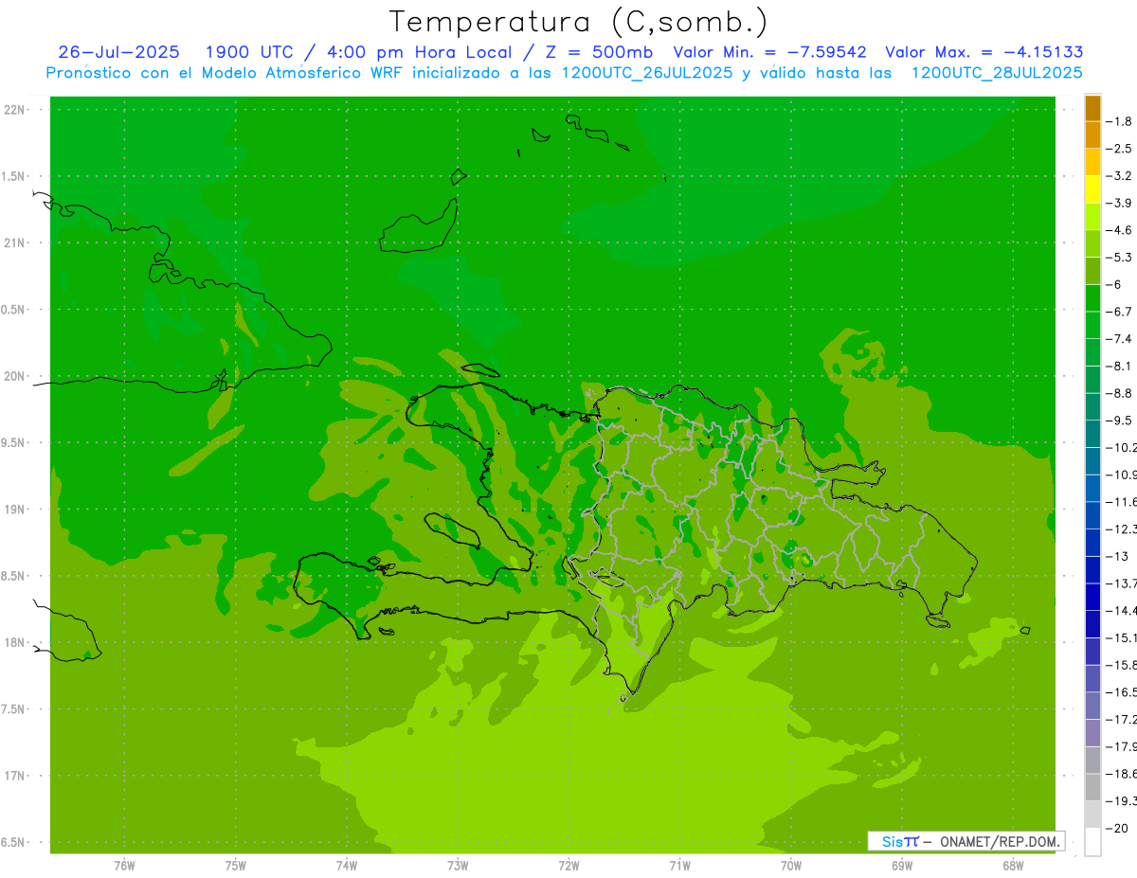Viewport: 1137px width, 878px height.
Task: Click the '18N' latitude axis label
Action: (15, 642)
